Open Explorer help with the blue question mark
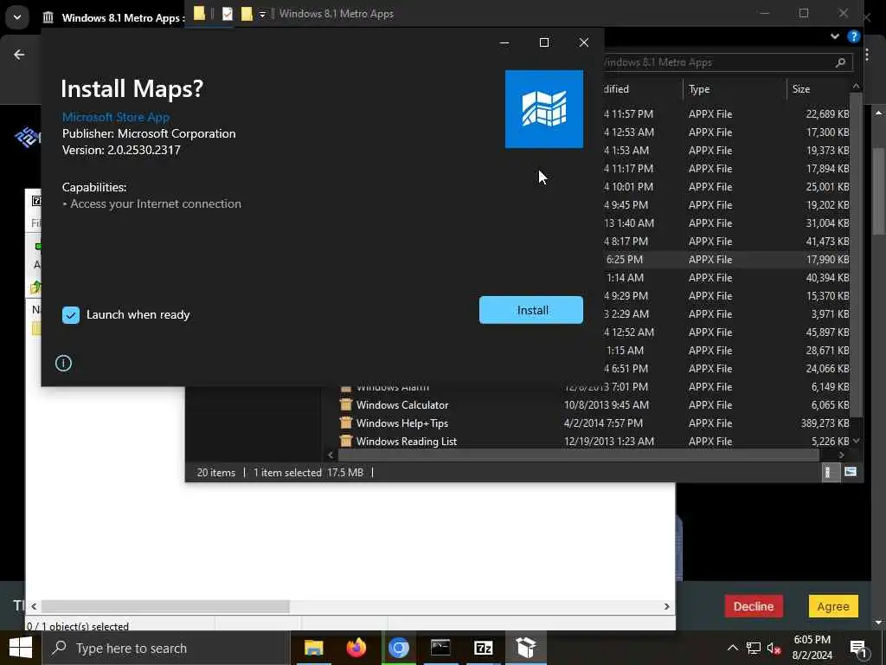The height and width of the screenshot is (665, 886). [853, 36]
